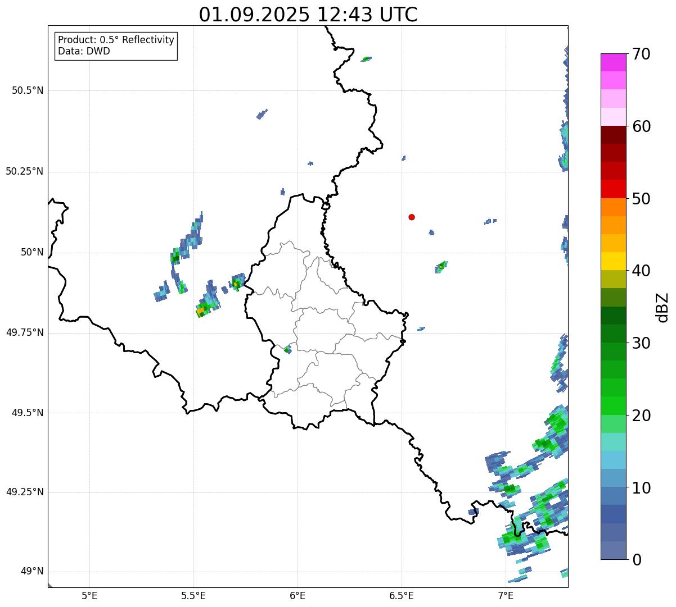Click the bottom 0 dBZ grey-blue swatch
The width and height of the screenshot is (676, 607).
[x=613, y=550]
